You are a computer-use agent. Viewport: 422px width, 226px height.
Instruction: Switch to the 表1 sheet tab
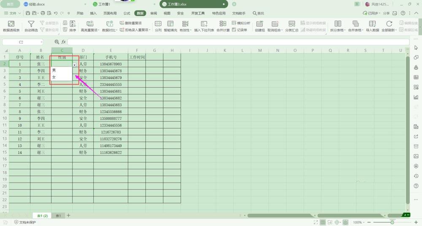coord(58,215)
